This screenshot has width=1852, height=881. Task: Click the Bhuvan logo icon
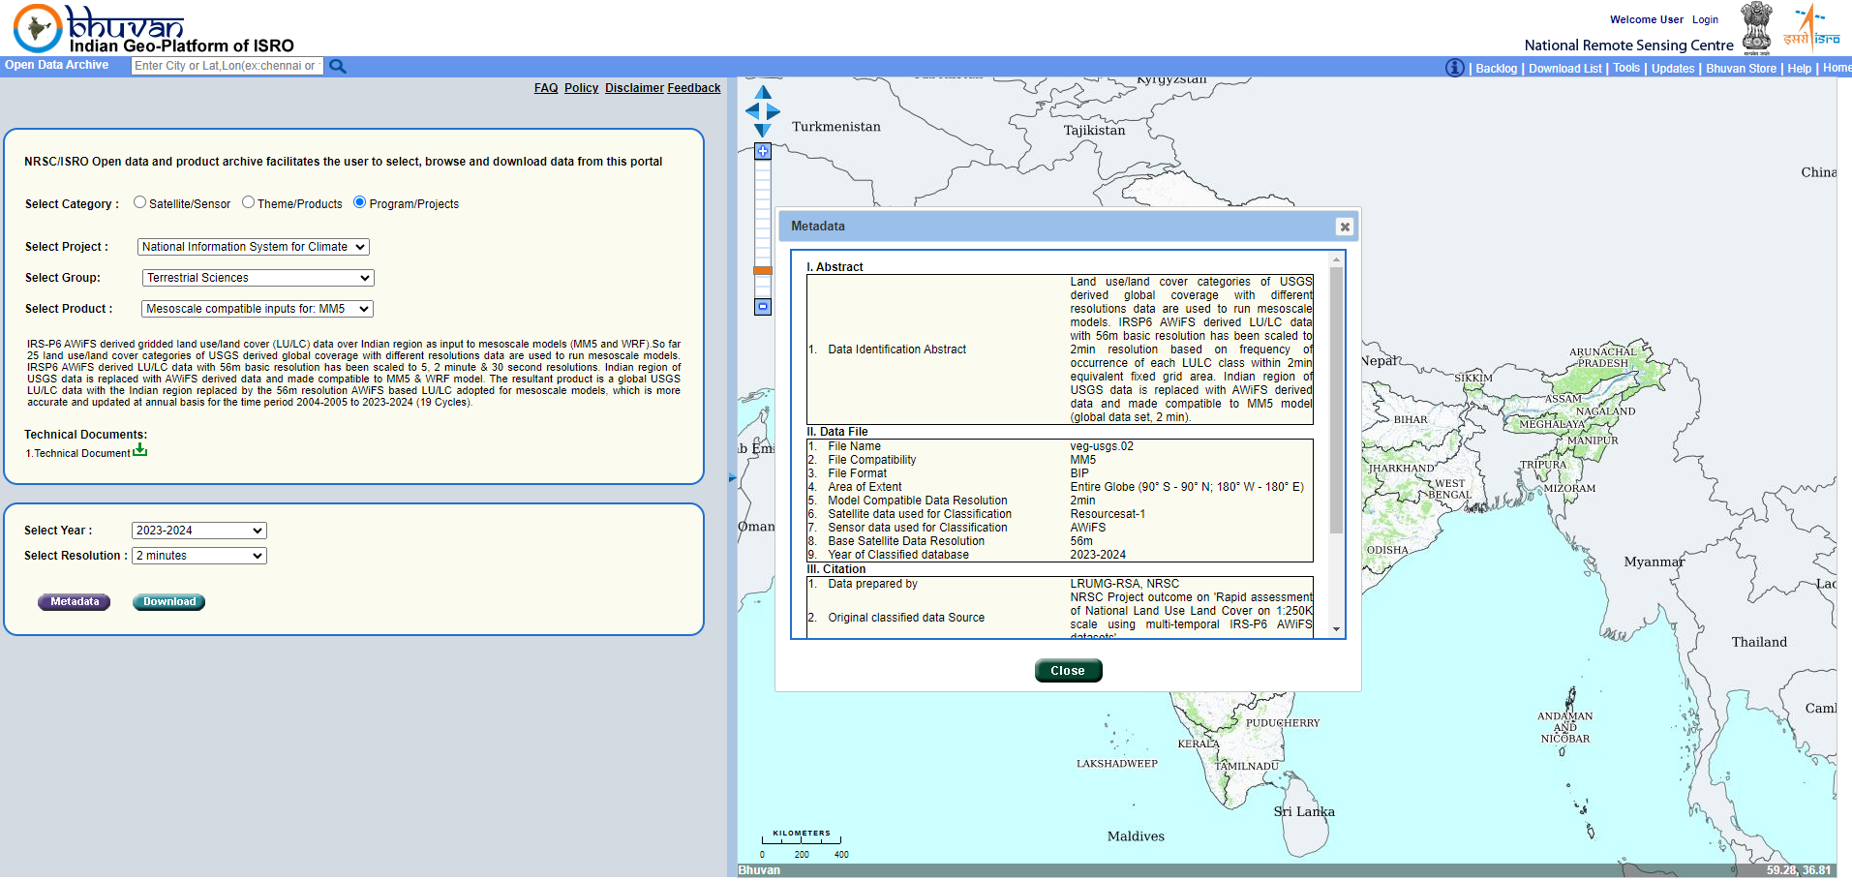click(38, 28)
